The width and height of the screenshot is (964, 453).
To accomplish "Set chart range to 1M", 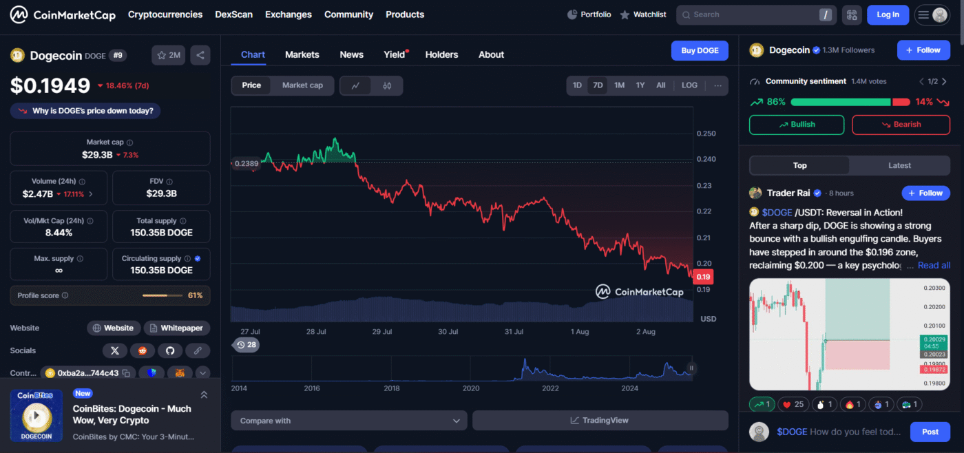I will click(619, 85).
